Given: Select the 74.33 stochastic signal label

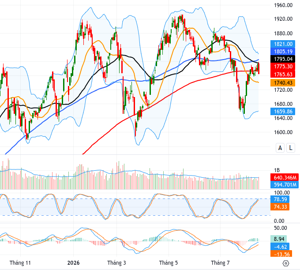Looking at the screenshot, I should [280, 206].
